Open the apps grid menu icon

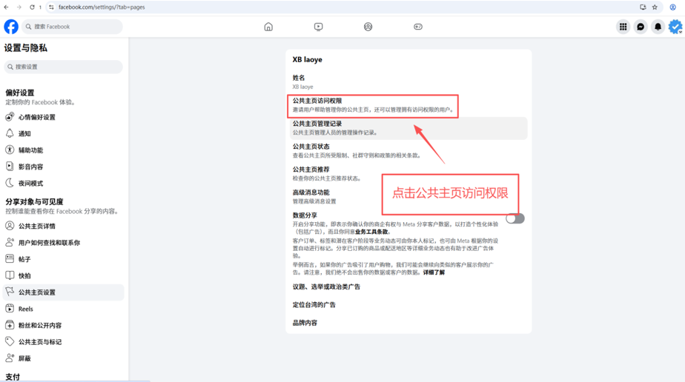[623, 27]
